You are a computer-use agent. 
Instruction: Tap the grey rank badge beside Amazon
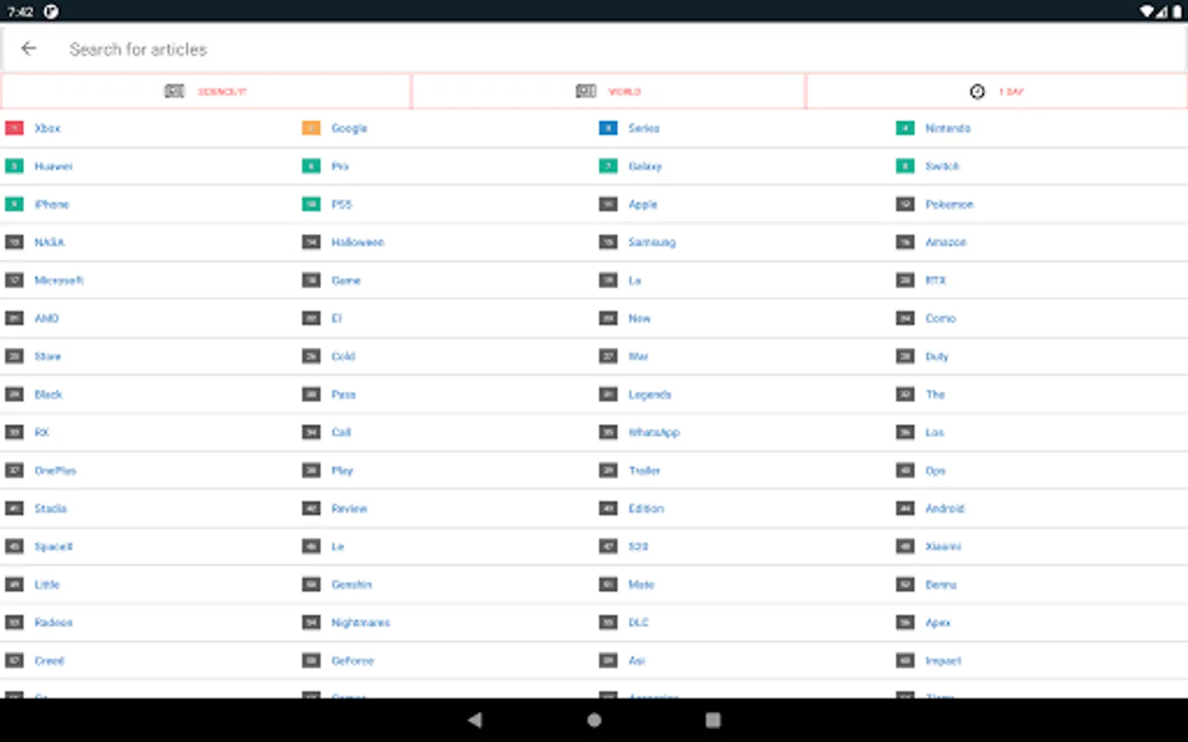905,242
